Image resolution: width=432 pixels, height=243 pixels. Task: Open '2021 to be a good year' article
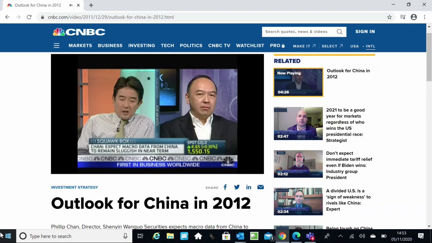345,125
